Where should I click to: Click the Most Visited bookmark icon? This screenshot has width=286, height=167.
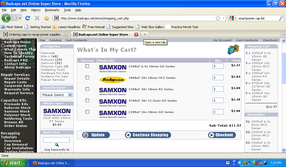point(3,27)
